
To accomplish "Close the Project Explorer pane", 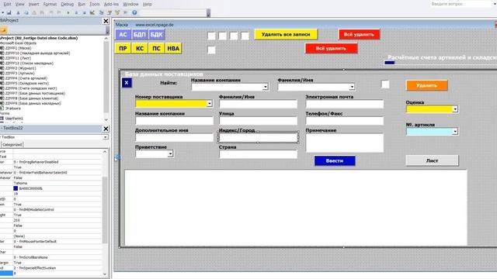I will [106, 21].
